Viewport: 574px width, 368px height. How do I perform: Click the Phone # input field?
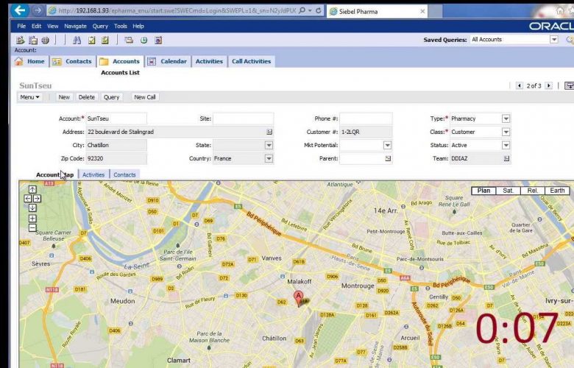pos(366,118)
